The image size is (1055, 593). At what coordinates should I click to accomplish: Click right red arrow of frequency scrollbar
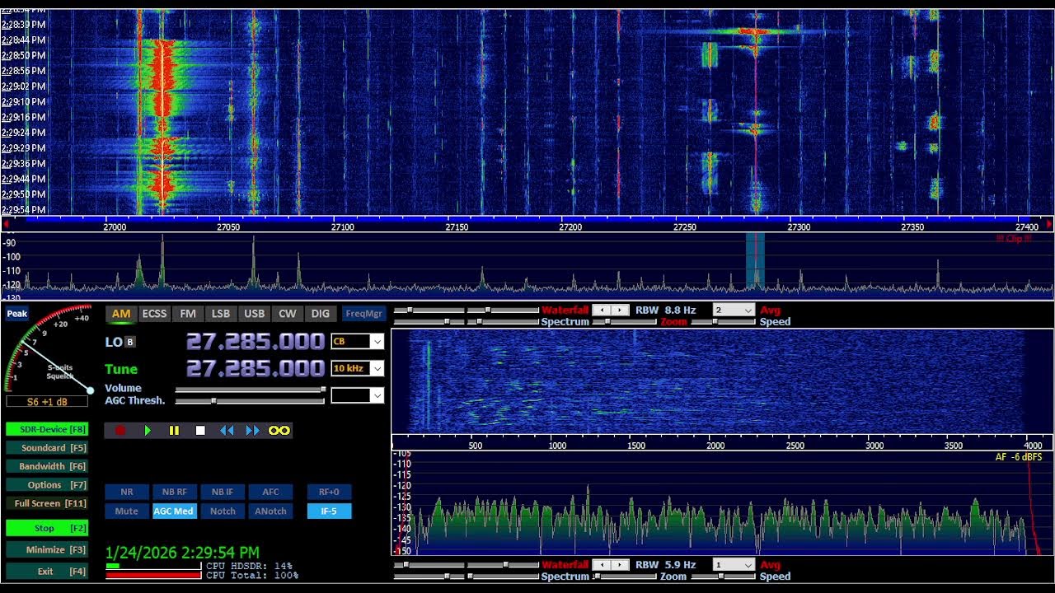point(1049,224)
